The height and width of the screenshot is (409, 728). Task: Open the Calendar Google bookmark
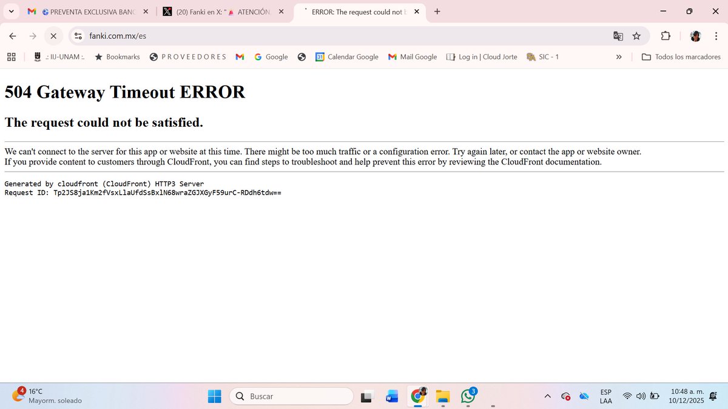(347, 57)
